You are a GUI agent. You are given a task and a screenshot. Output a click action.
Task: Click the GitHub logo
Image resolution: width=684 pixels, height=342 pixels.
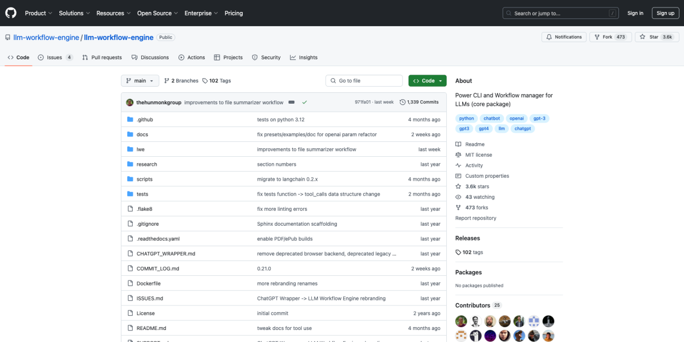coord(10,13)
